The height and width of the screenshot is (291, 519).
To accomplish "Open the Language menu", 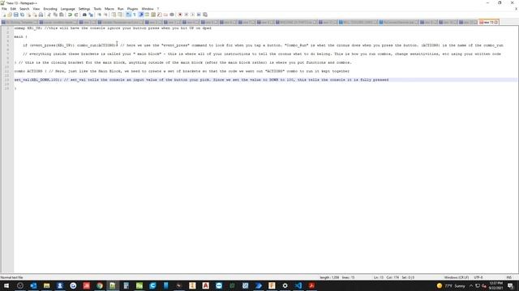I will 67,9.
